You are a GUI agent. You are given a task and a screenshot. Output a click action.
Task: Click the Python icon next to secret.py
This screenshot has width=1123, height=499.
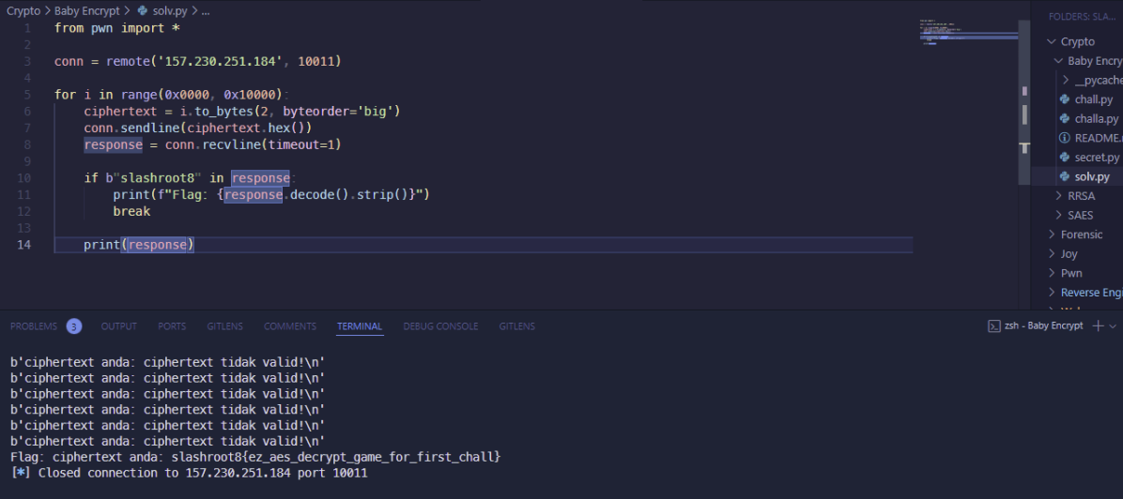1064,158
